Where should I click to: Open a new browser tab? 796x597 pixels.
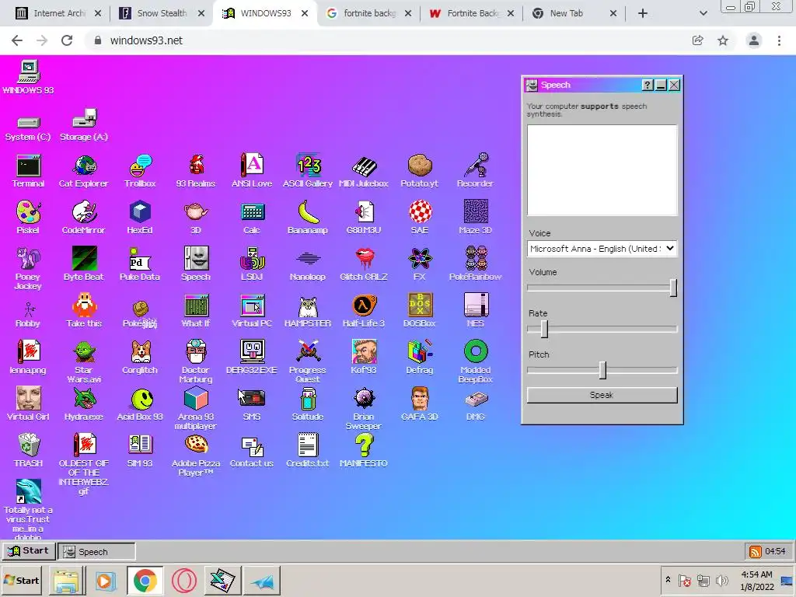[x=643, y=13]
